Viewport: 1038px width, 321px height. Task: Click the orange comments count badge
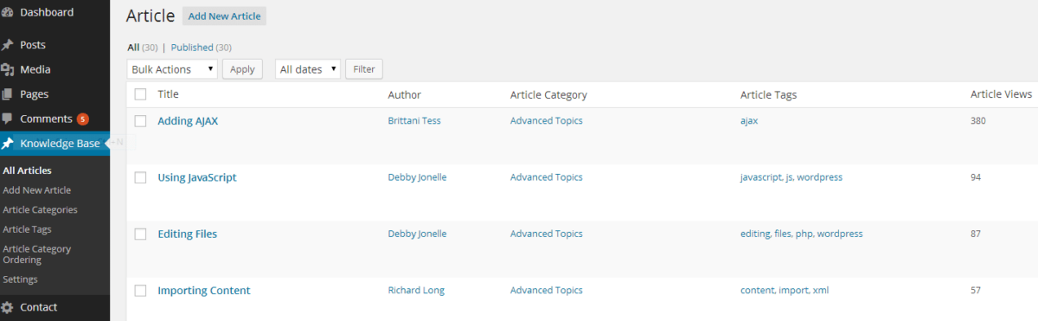coord(83,119)
